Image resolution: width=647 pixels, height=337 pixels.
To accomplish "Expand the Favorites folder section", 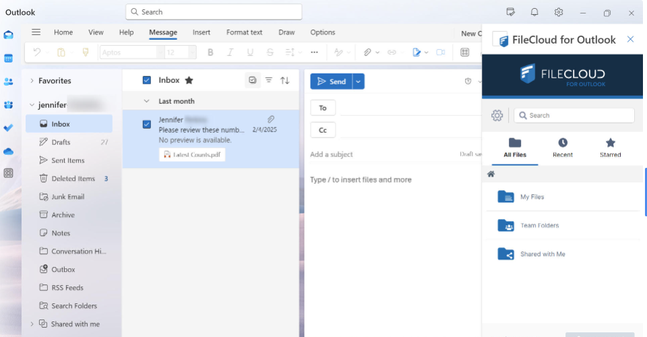I will click(32, 81).
